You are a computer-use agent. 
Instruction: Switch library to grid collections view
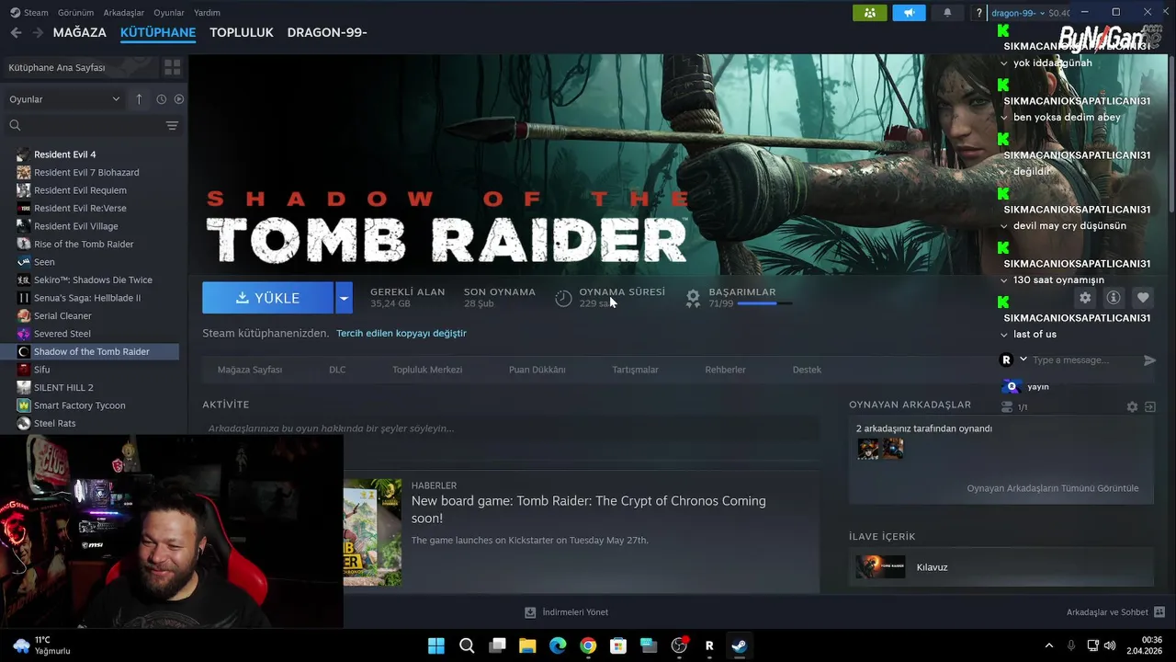[172, 67]
